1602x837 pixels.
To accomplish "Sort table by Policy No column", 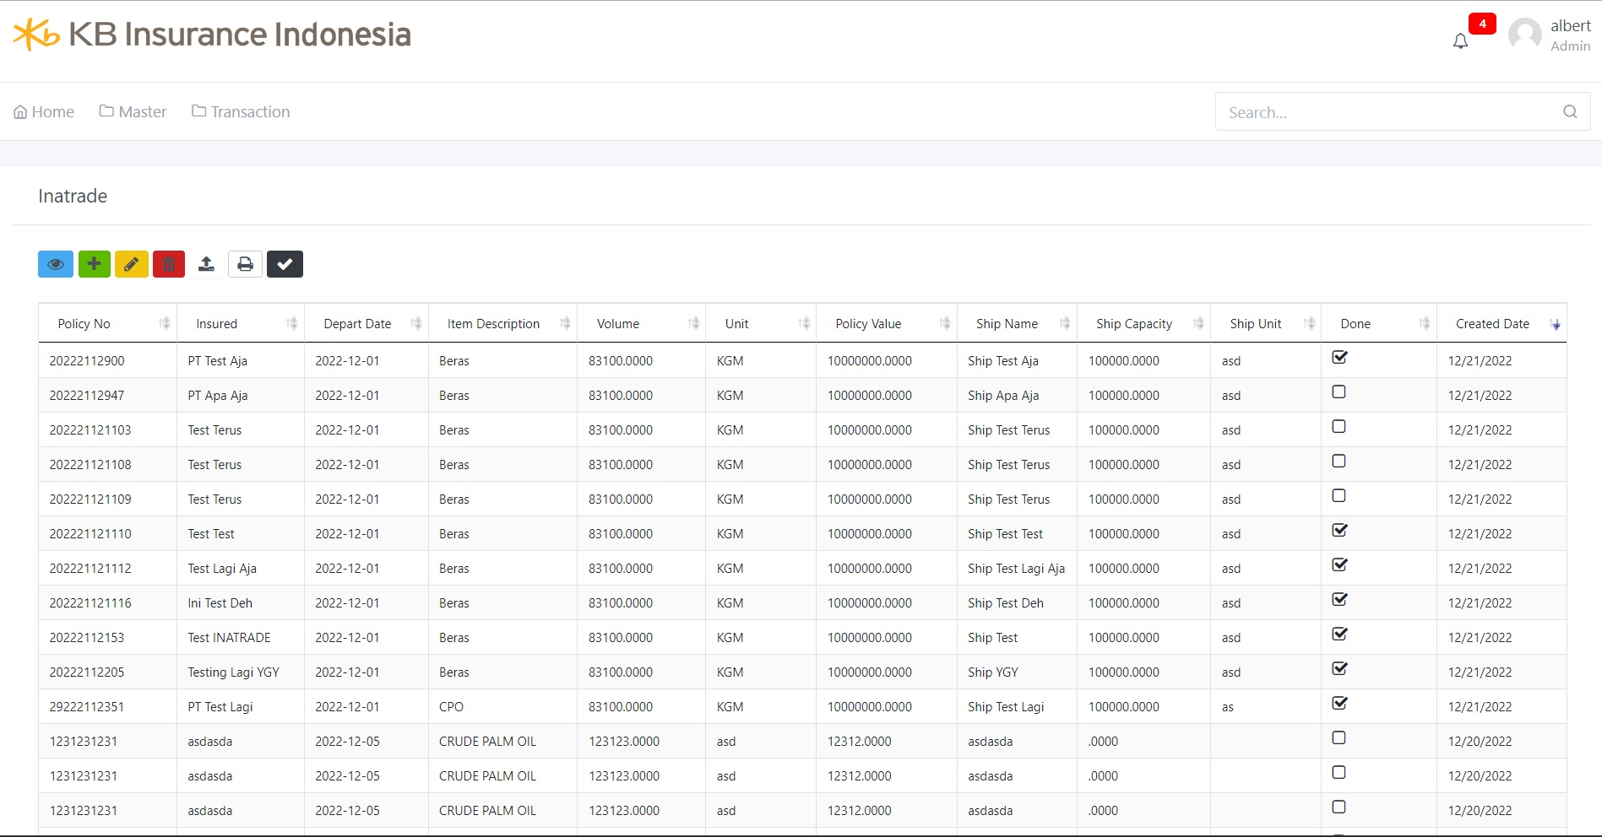I will click(x=107, y=324).
